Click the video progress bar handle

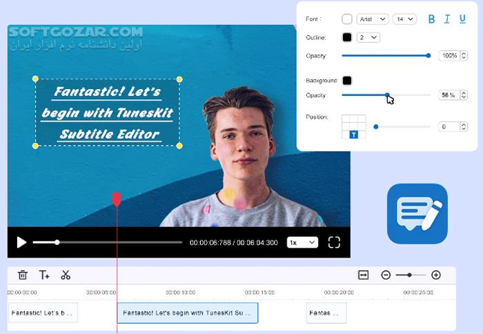point(57,242)
